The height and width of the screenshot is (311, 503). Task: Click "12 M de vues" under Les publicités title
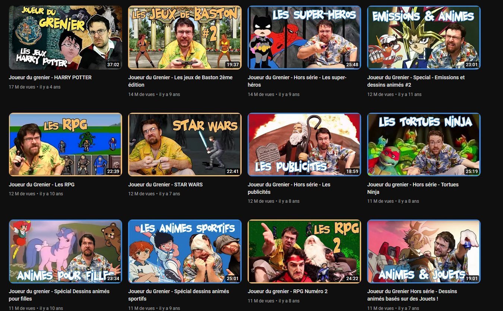coord(261,201)
